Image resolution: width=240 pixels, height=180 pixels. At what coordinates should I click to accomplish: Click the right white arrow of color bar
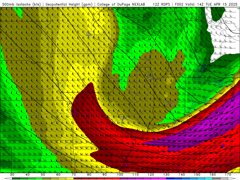[x=232, y=178]
